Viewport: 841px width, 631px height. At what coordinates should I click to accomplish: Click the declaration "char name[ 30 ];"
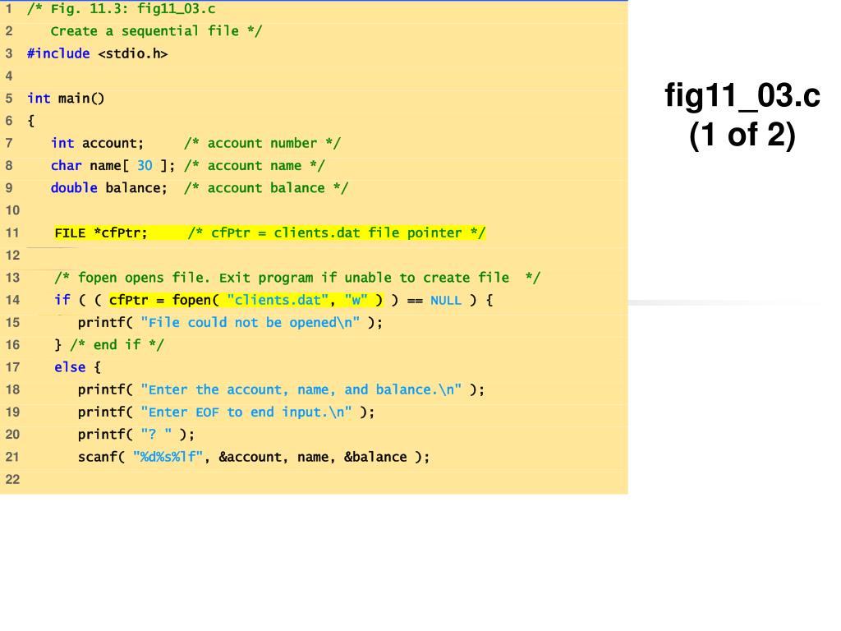(113, 166)
